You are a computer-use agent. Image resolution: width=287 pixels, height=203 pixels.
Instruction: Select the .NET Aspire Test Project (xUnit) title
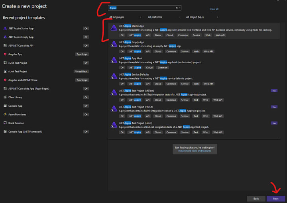click(x=136, y=123)
